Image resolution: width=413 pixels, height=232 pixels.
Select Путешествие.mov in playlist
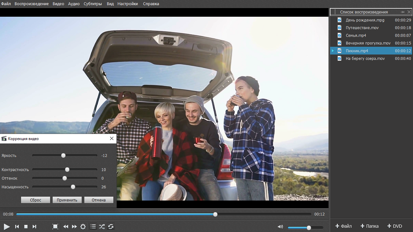point(371,28)
